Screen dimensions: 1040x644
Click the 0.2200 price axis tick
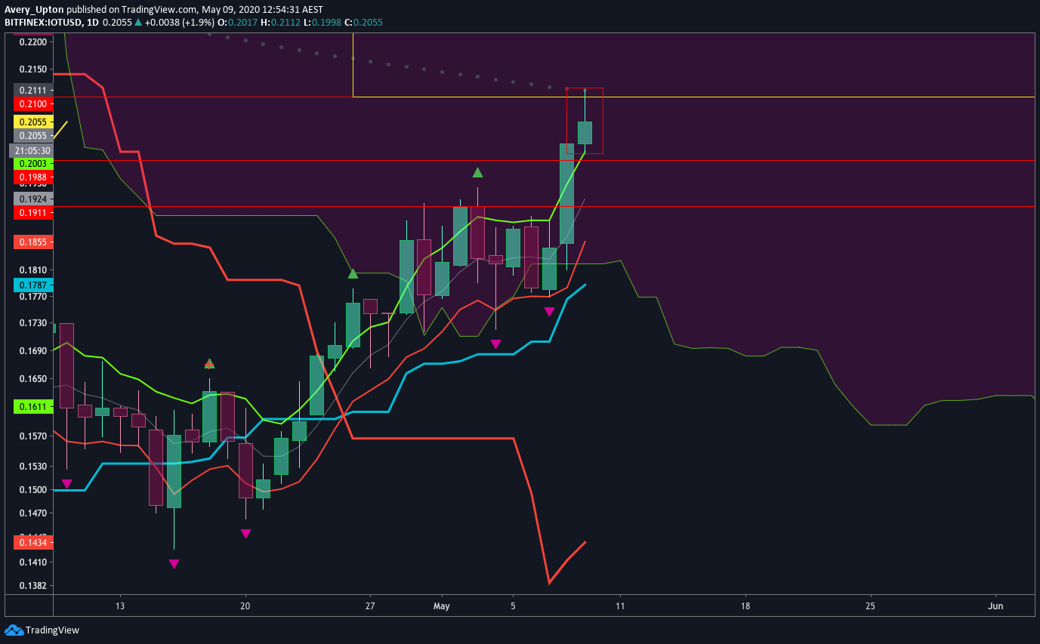(33, 42)
